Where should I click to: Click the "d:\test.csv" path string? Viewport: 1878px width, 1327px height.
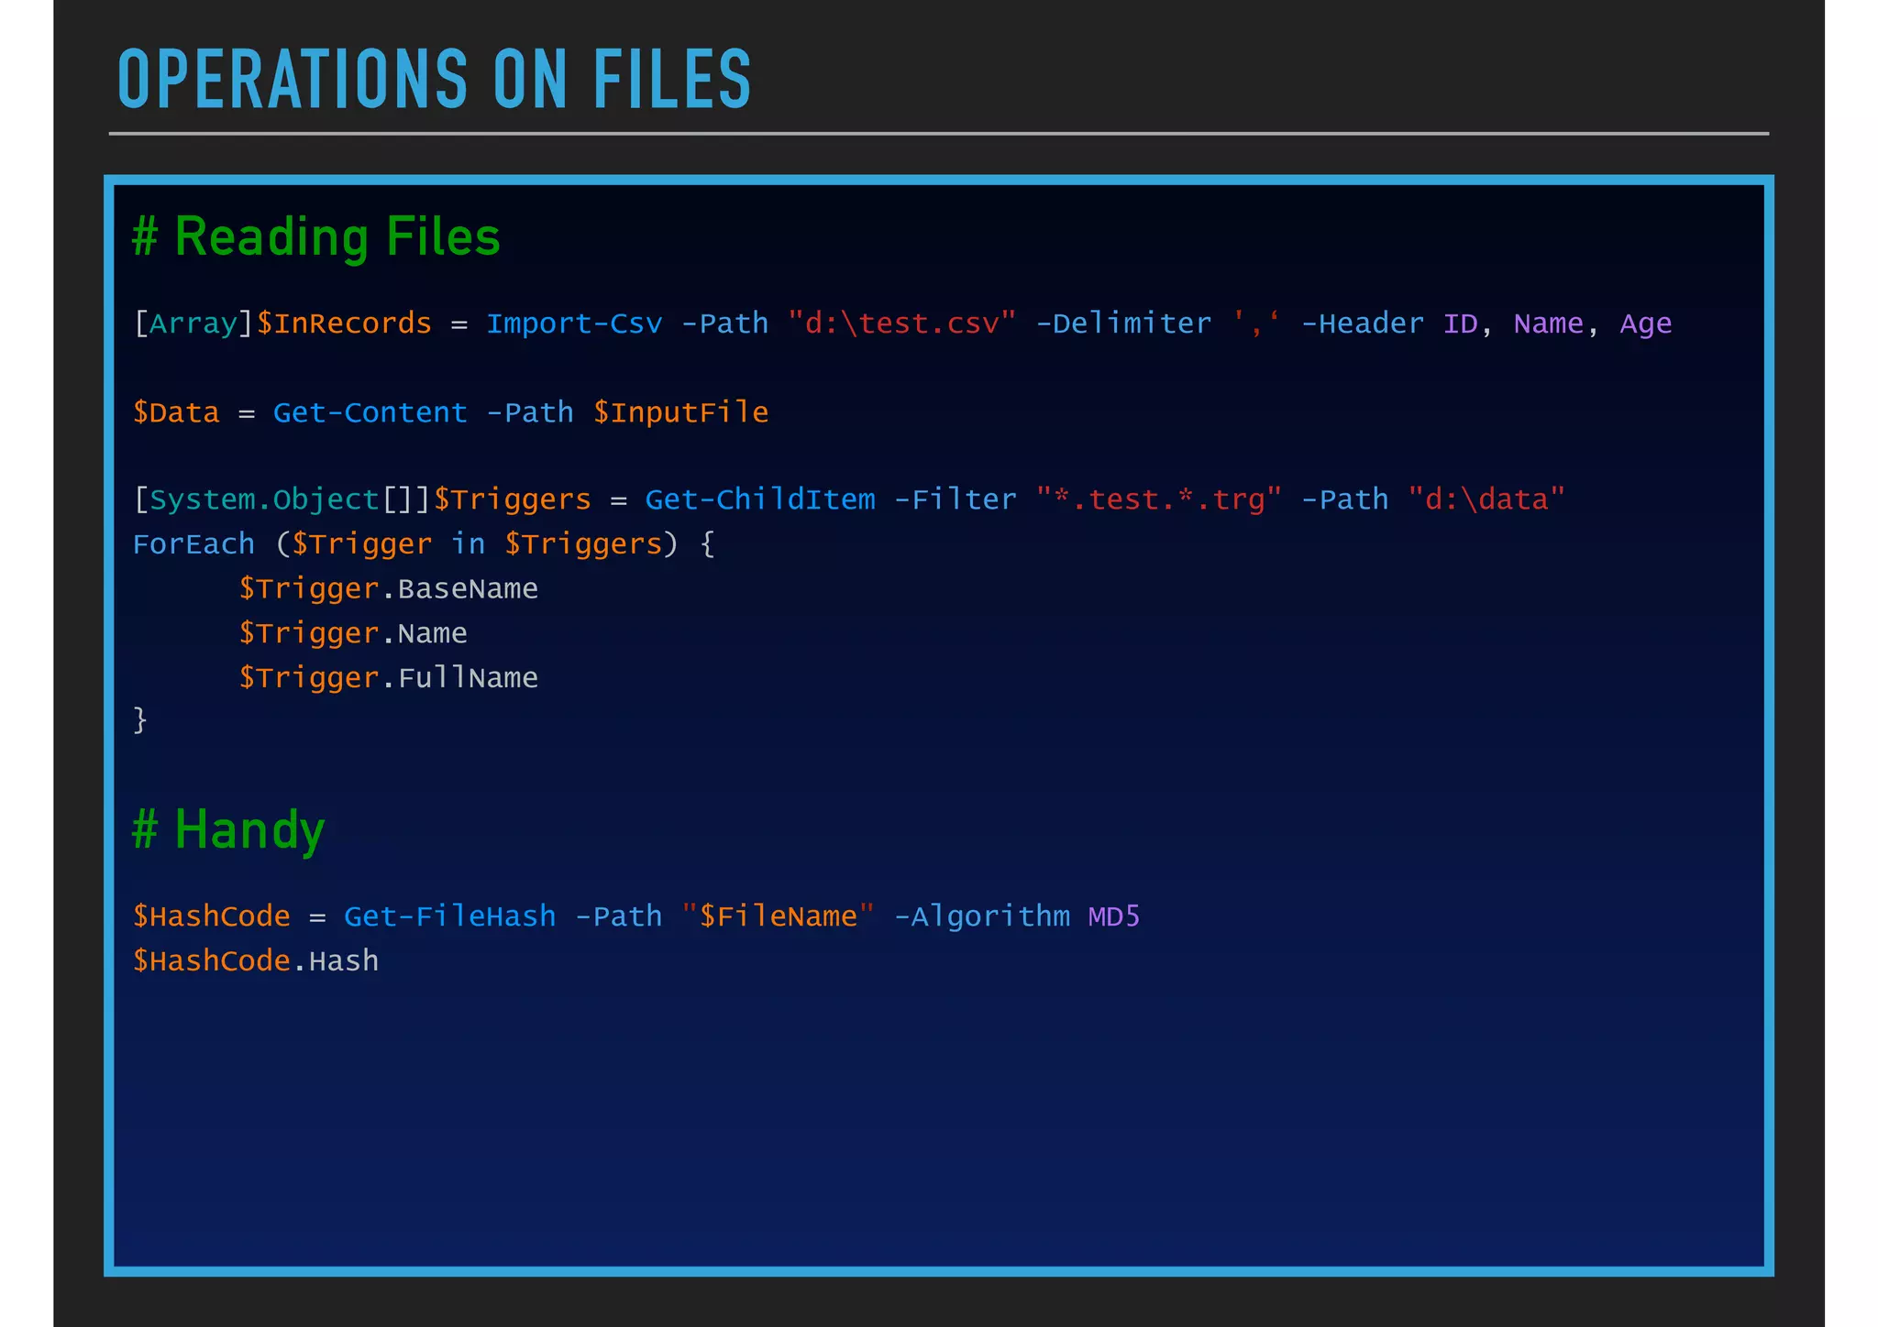pyautogui.click(x=901, y=324)
